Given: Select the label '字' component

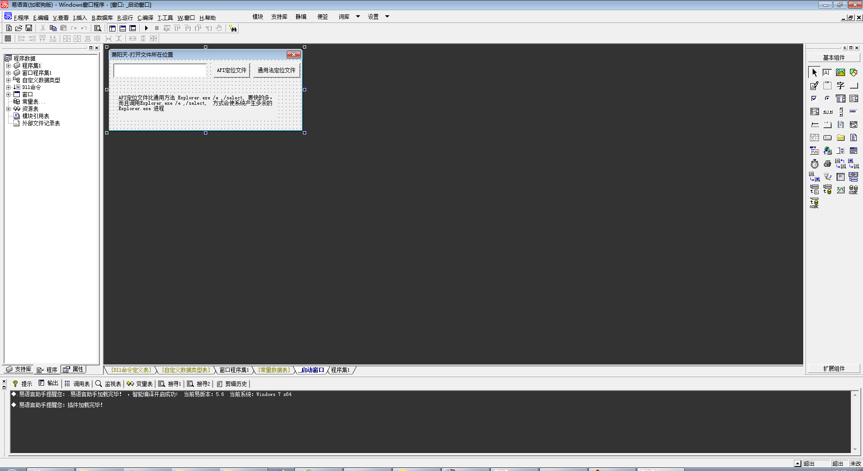Looking at the screenshot, I should coord(841,85).
